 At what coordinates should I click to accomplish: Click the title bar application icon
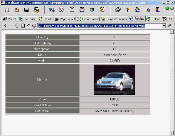point(3,3)
